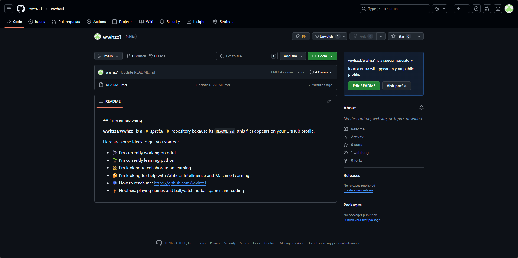This screenshot has height=258, width=518.
Task: Open the 0 stars link
Action: click(353, 145)
